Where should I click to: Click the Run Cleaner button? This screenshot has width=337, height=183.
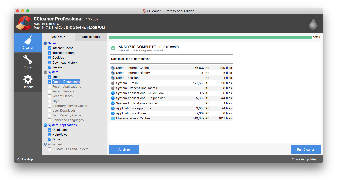pos(306,150)
